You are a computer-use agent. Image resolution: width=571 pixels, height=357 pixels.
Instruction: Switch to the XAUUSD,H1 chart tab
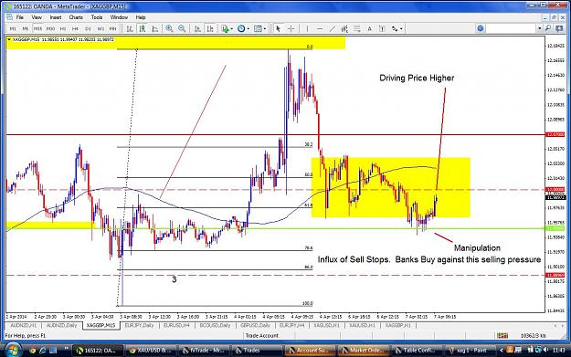click(362, 325)
